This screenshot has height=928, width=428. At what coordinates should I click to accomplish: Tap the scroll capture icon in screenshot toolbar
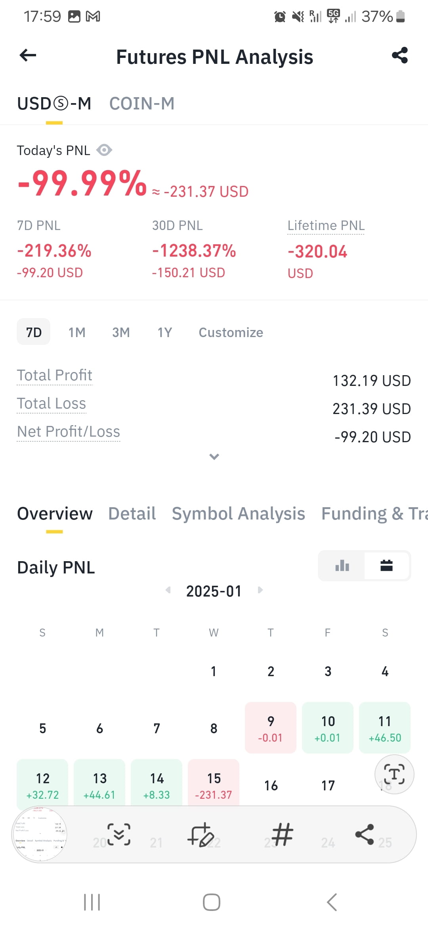(x=119, y=834)
